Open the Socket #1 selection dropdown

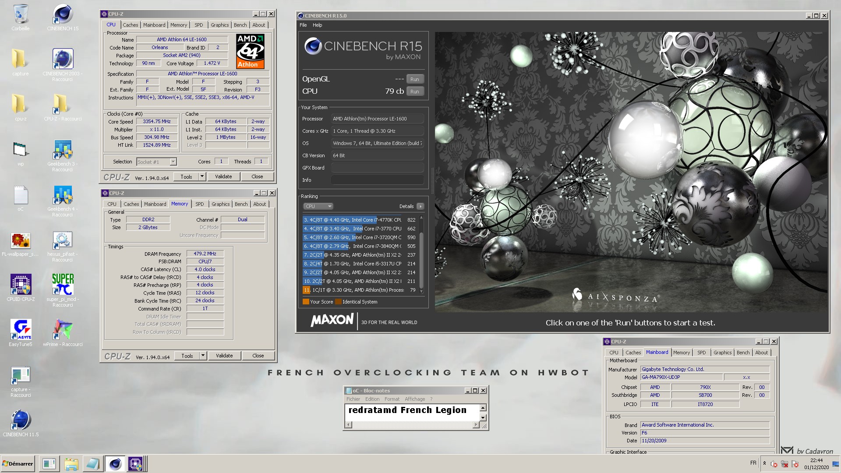click(156, 162)
